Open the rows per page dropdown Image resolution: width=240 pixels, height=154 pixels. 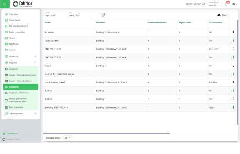click(x=67, y=138)
